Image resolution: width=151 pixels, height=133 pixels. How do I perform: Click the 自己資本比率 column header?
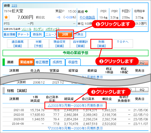point(52,99)
